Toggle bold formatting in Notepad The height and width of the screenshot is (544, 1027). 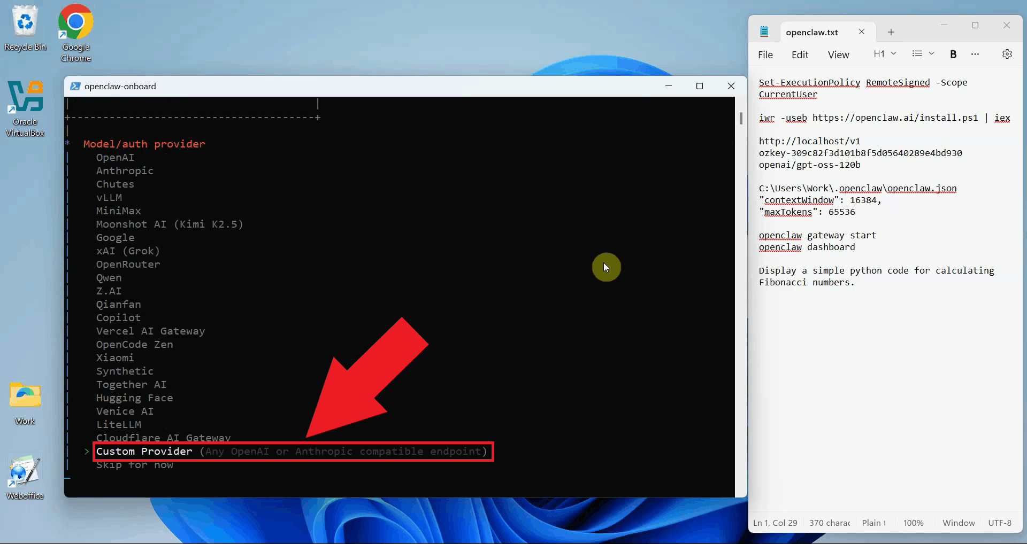pyautogui.click(x=953, y=54)
